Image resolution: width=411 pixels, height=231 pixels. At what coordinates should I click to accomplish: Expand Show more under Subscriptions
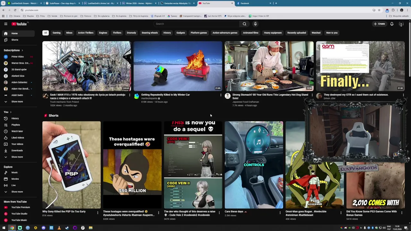click(x=19, y=102)
